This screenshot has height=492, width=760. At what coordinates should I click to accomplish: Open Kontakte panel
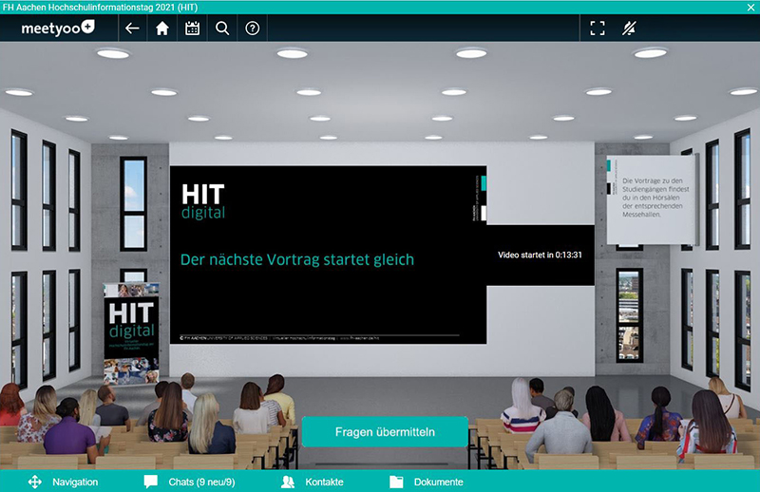pyautogui.click(x=313, y=482)
